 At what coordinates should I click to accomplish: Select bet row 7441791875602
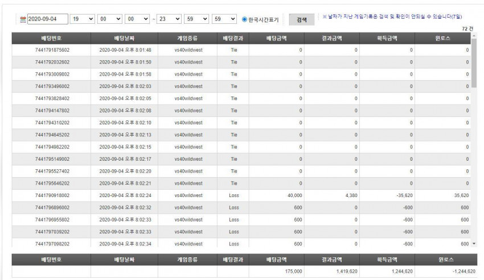241,50
